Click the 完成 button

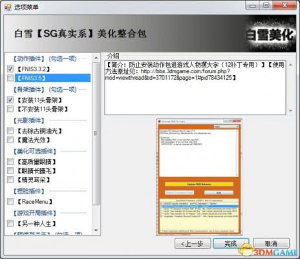[x=231, y=243]
